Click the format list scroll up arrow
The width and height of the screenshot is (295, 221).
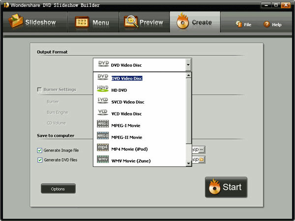coord(188,75)
